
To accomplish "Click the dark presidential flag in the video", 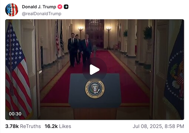I will coord(175,72).
